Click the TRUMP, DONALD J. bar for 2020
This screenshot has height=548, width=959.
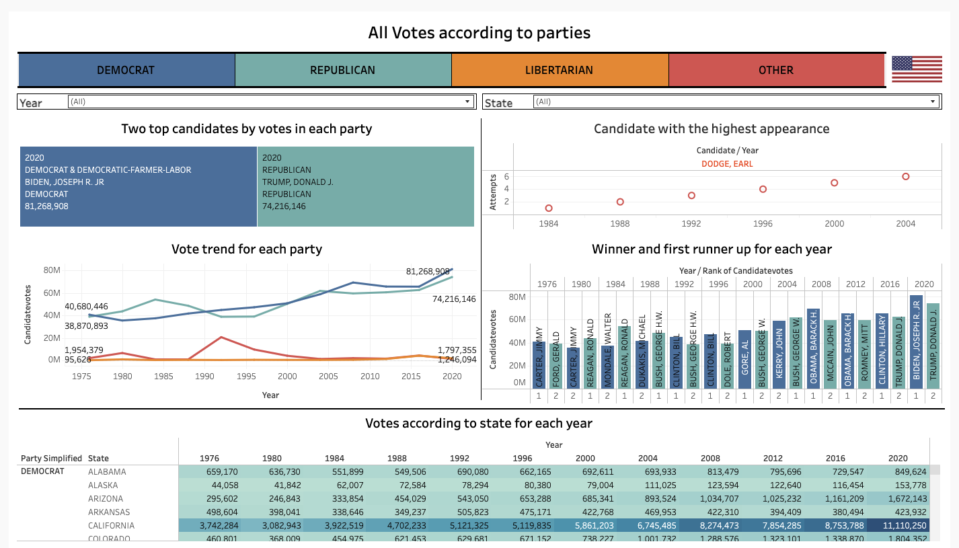(x=933, y=346)
